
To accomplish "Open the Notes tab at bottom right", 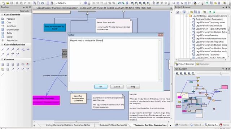I will [224, 125].
